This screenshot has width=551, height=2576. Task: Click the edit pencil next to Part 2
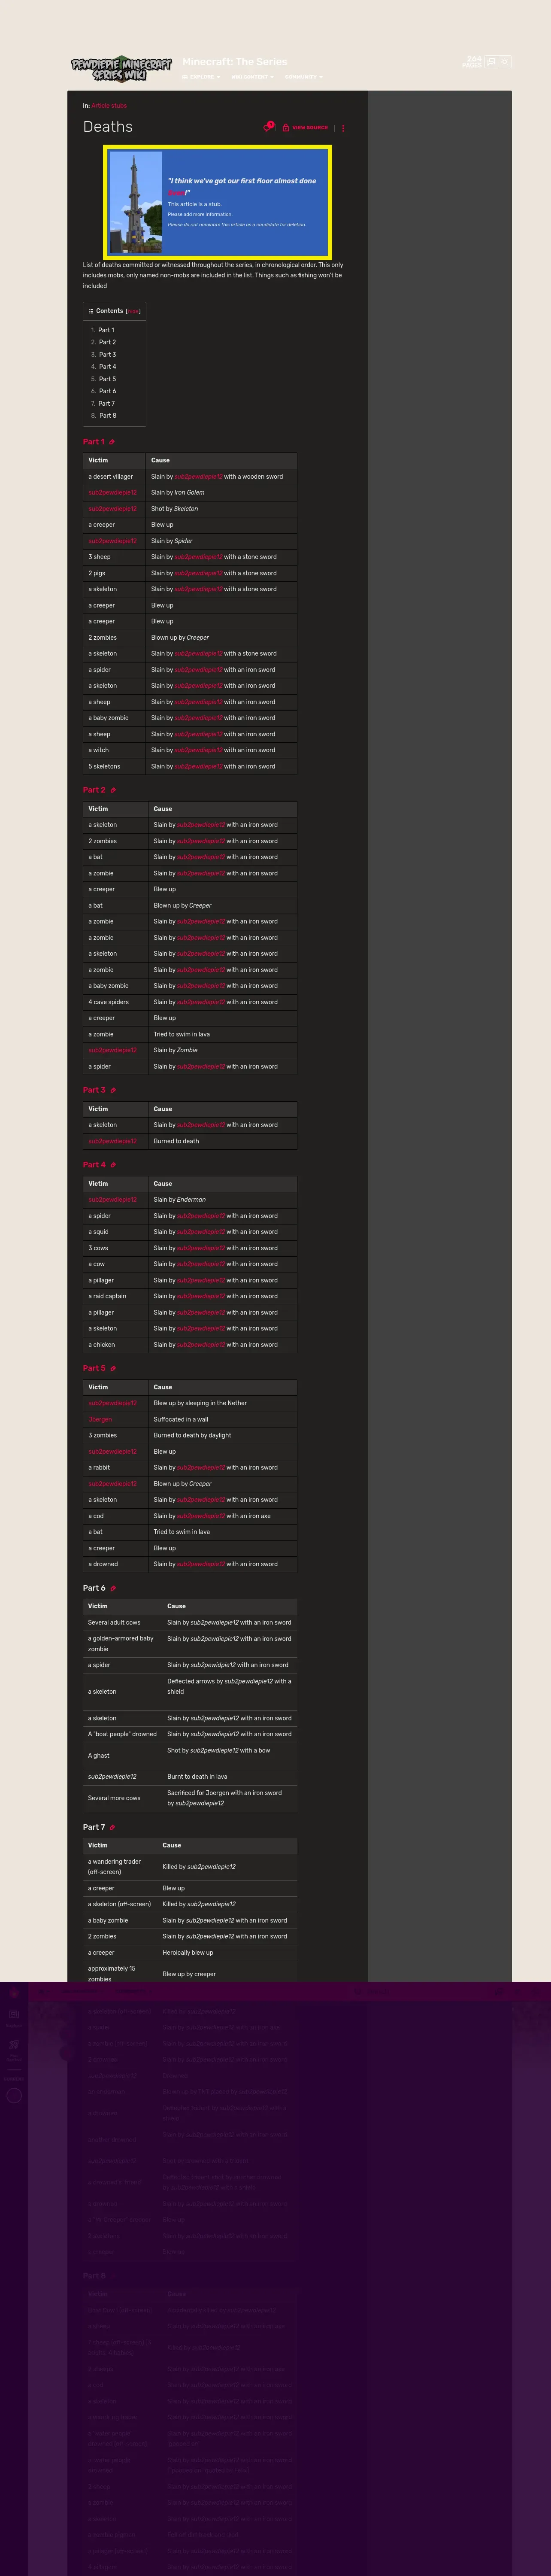coord(113,790)
